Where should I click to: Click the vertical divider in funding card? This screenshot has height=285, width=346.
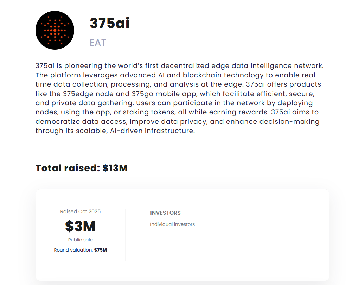point(125,235)
